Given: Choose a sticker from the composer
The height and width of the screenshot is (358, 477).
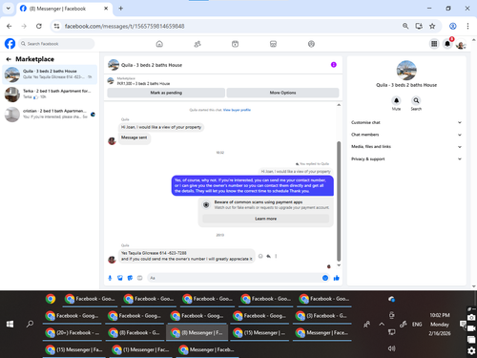Looking at the screenshot, I should [x=130, y=278].
